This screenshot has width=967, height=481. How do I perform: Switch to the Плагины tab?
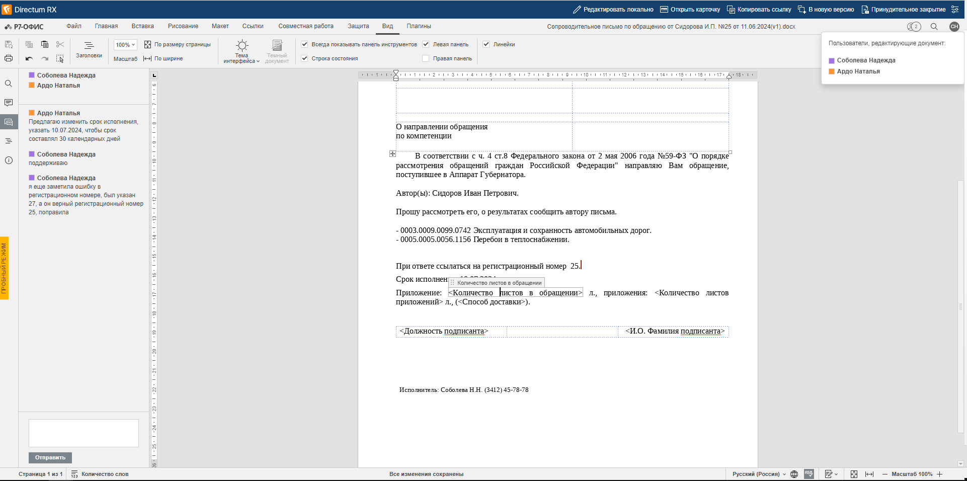(419, 26)
